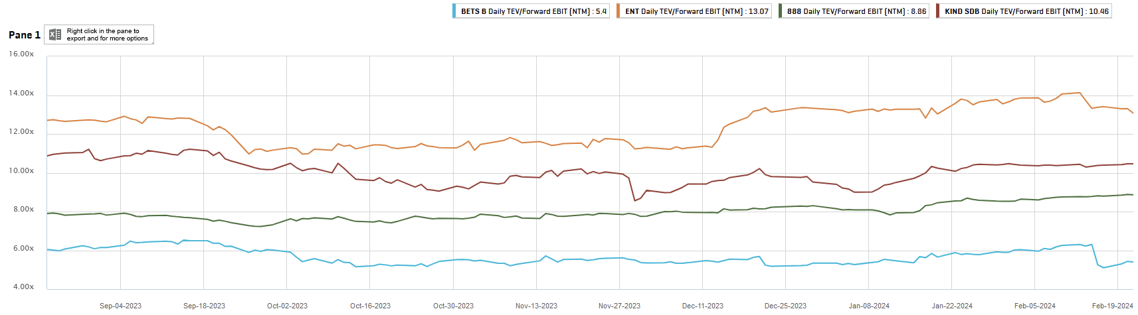Image resolution: width=1138 pixels, height=315 pixels.
Task: Click the 4.00x y-axis label
Action: tap(23, 287)
